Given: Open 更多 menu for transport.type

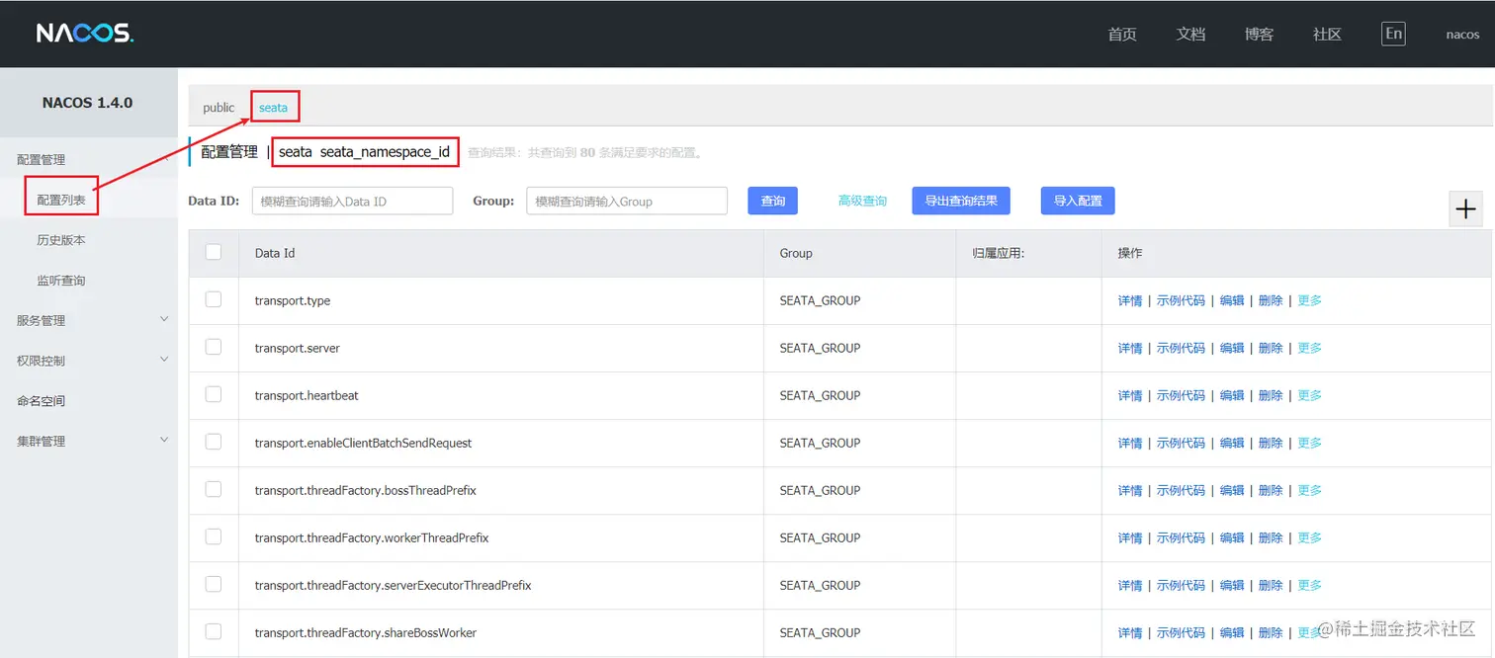Looking at the screenshot, I should coord(1309,300).
